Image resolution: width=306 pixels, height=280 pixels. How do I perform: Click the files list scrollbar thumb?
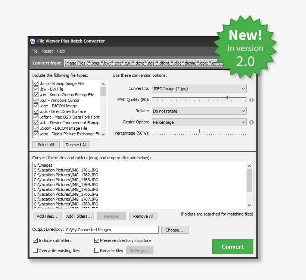click(249, 180)
